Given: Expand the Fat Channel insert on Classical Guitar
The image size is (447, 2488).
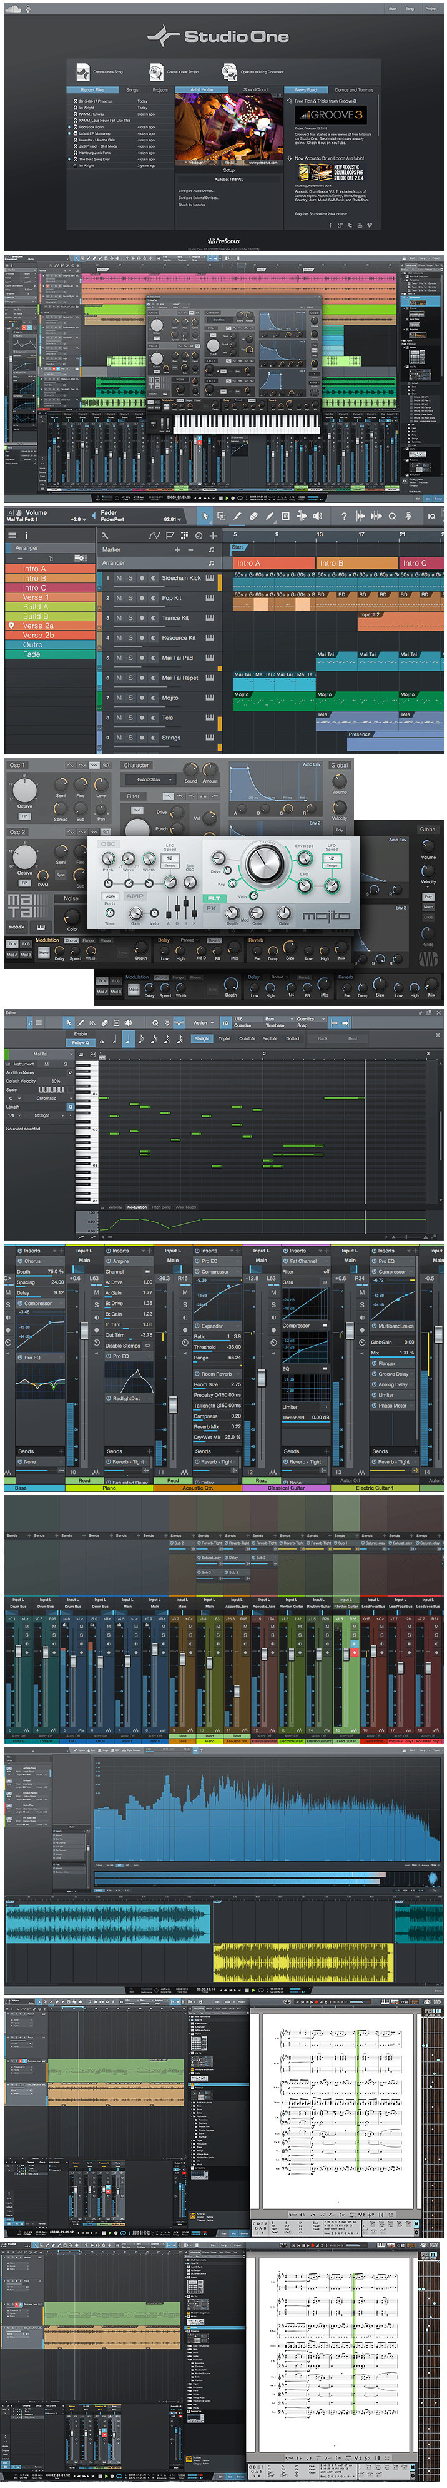Looking at the screenshot, I should 326,1261.
